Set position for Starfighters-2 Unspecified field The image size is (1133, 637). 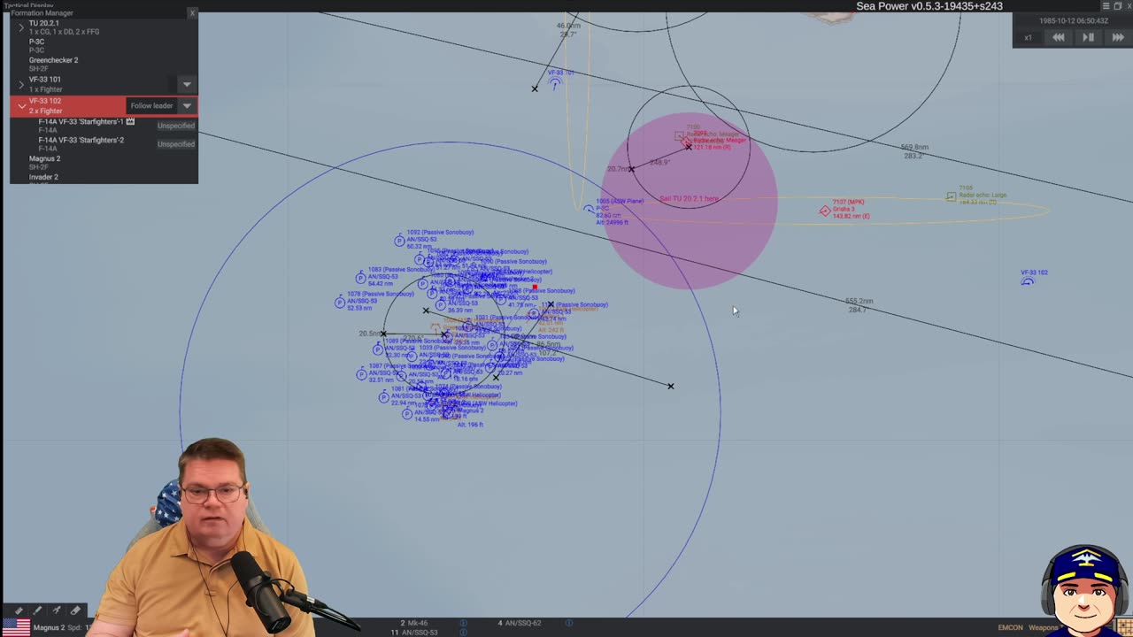175,144
